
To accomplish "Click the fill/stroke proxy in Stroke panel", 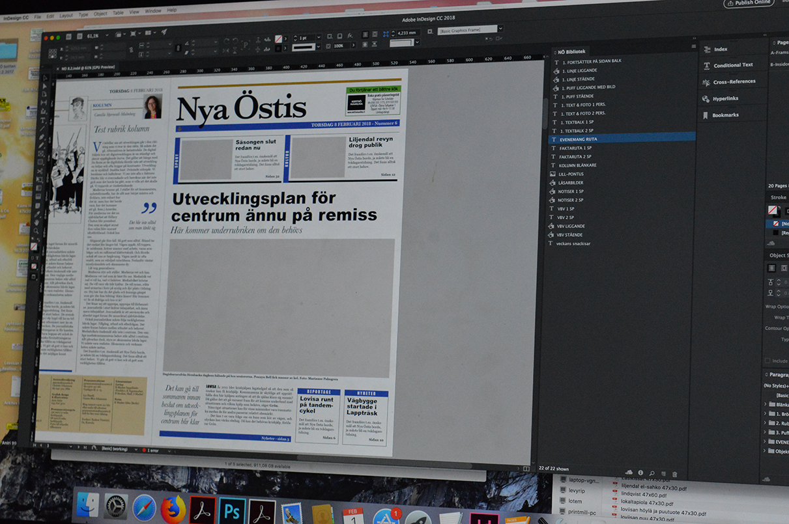I will click(773, 211).
